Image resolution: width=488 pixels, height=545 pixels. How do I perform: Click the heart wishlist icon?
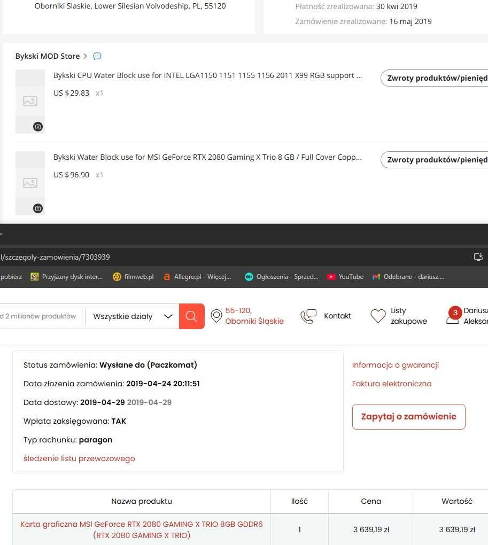click(x=378, y=316)
